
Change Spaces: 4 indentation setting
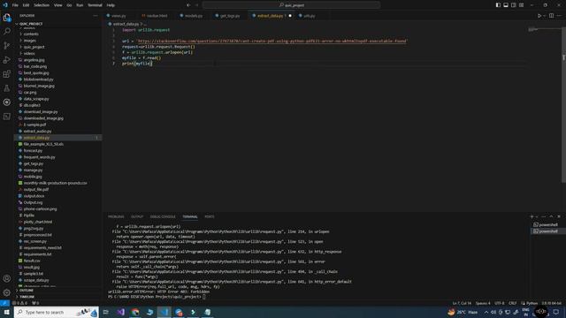483,303
